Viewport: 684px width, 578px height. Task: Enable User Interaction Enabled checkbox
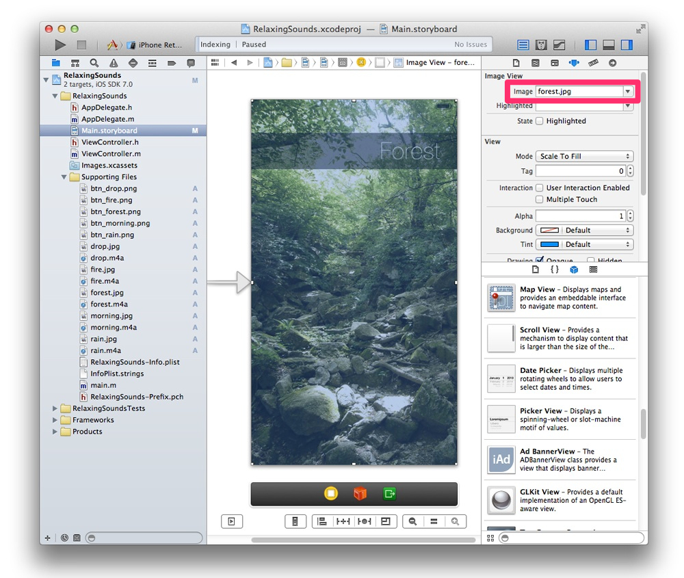540,188
